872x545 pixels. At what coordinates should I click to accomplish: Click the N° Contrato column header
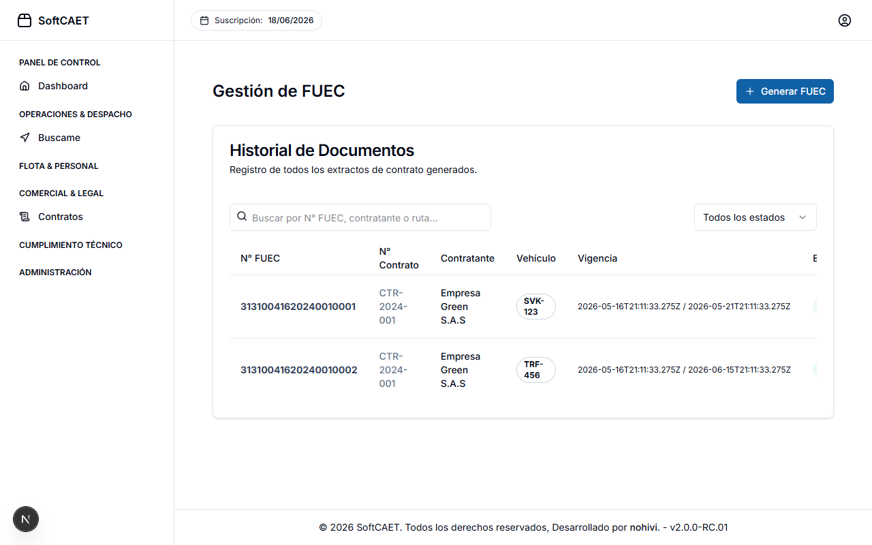(x=399, y=258)
